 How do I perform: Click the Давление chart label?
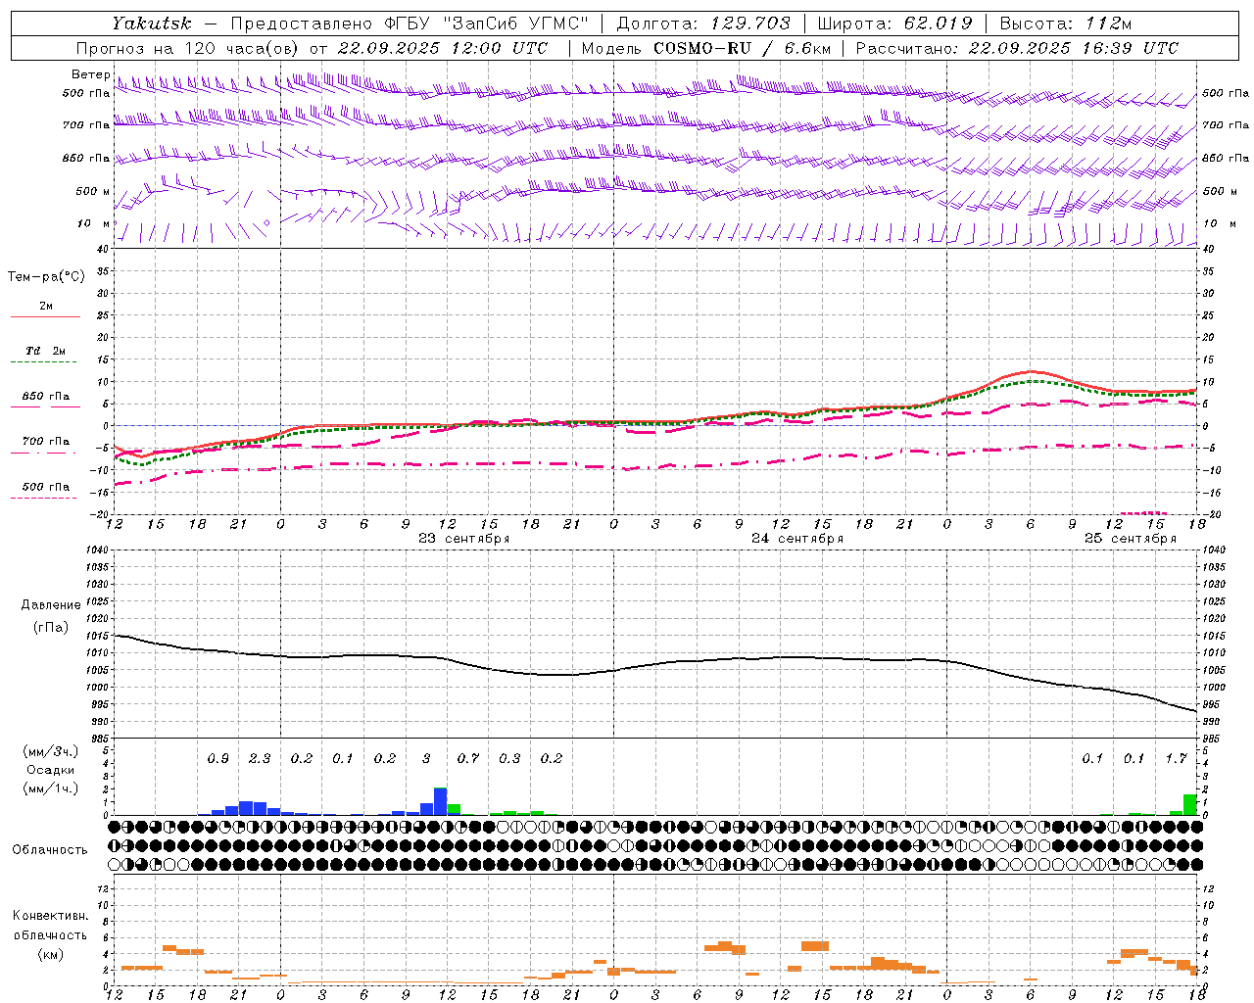51,605
